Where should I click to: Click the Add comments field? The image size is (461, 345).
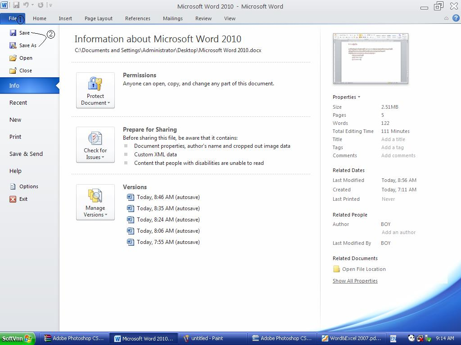coord(398,155)
